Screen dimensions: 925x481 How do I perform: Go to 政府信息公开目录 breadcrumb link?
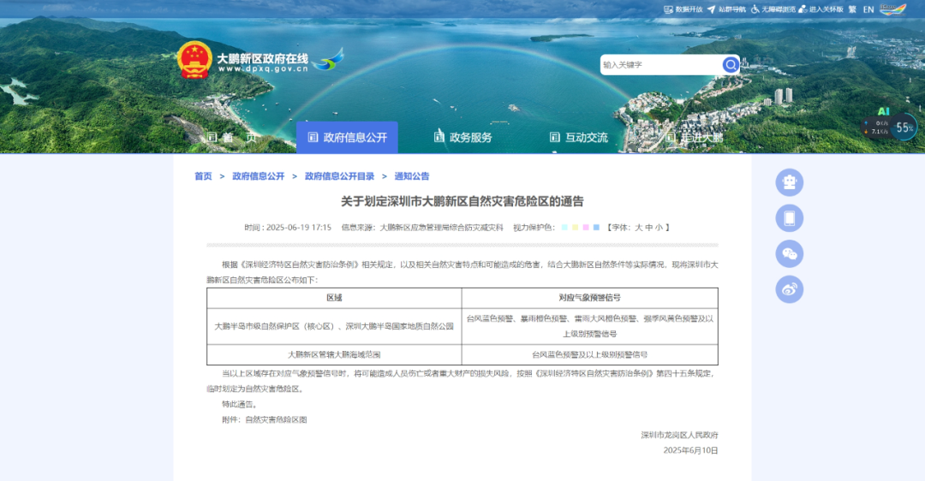point(340,176)
